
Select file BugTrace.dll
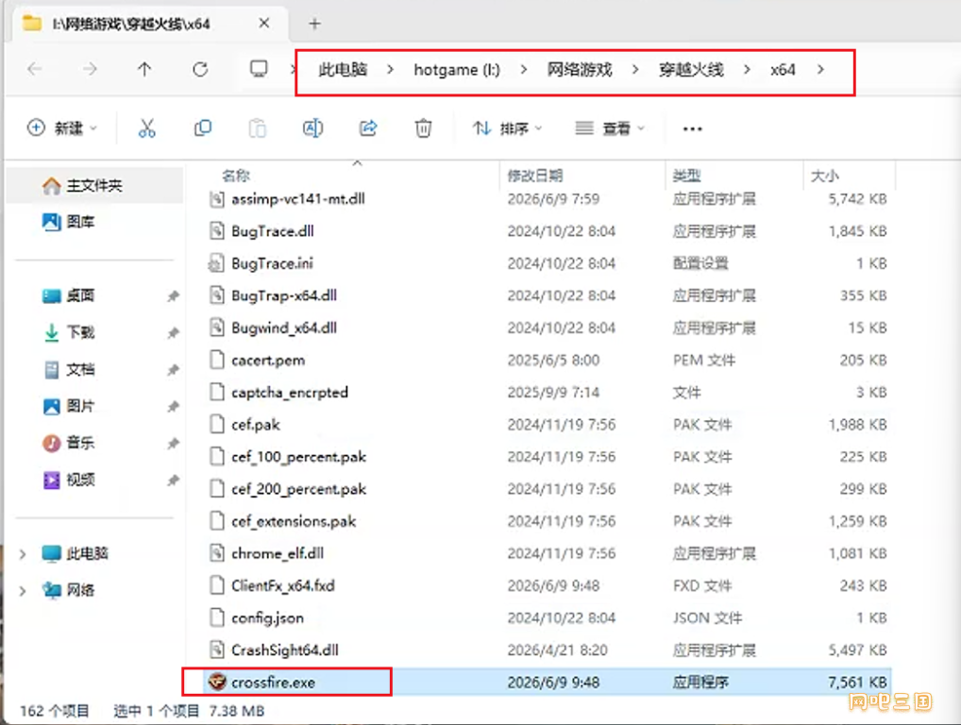273,231
